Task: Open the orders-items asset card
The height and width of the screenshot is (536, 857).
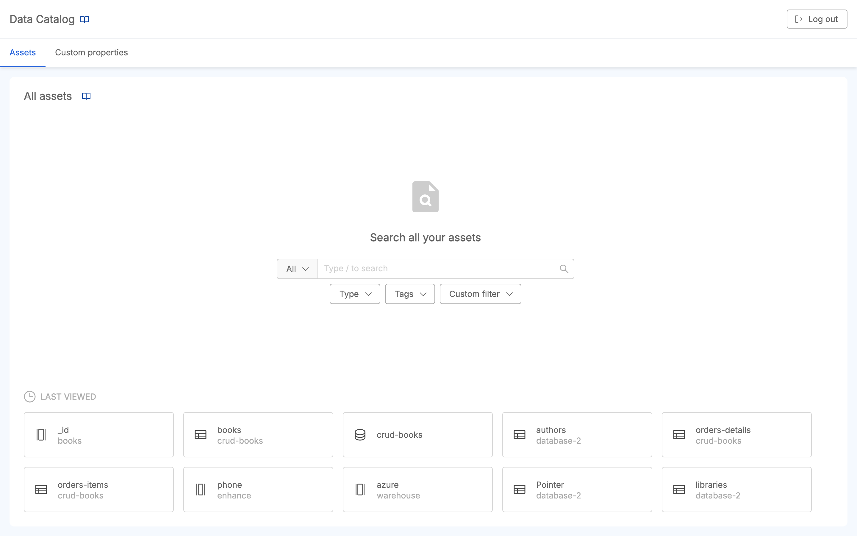Action: pos(99,490)
